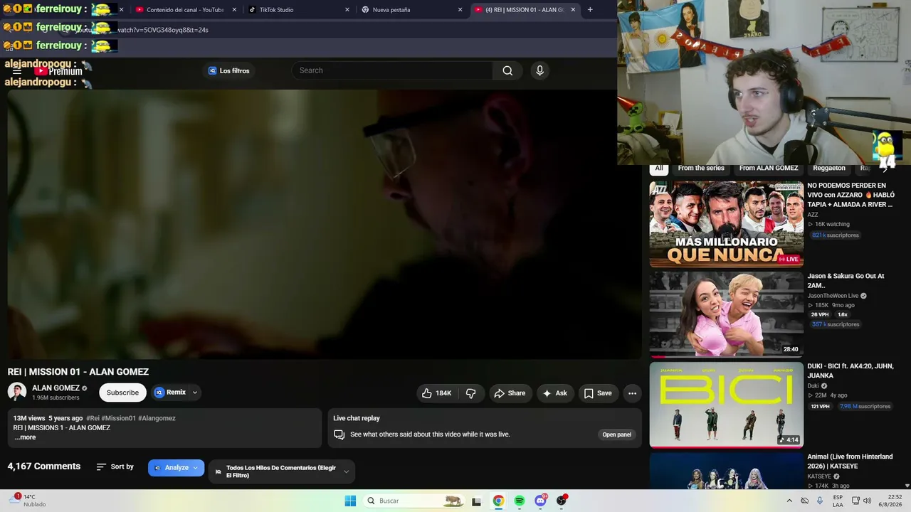Click the Ask button

[554, 393]
